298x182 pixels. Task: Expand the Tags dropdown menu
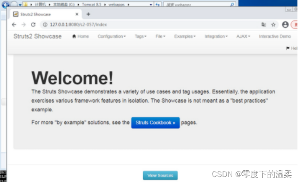pos(141,36)
